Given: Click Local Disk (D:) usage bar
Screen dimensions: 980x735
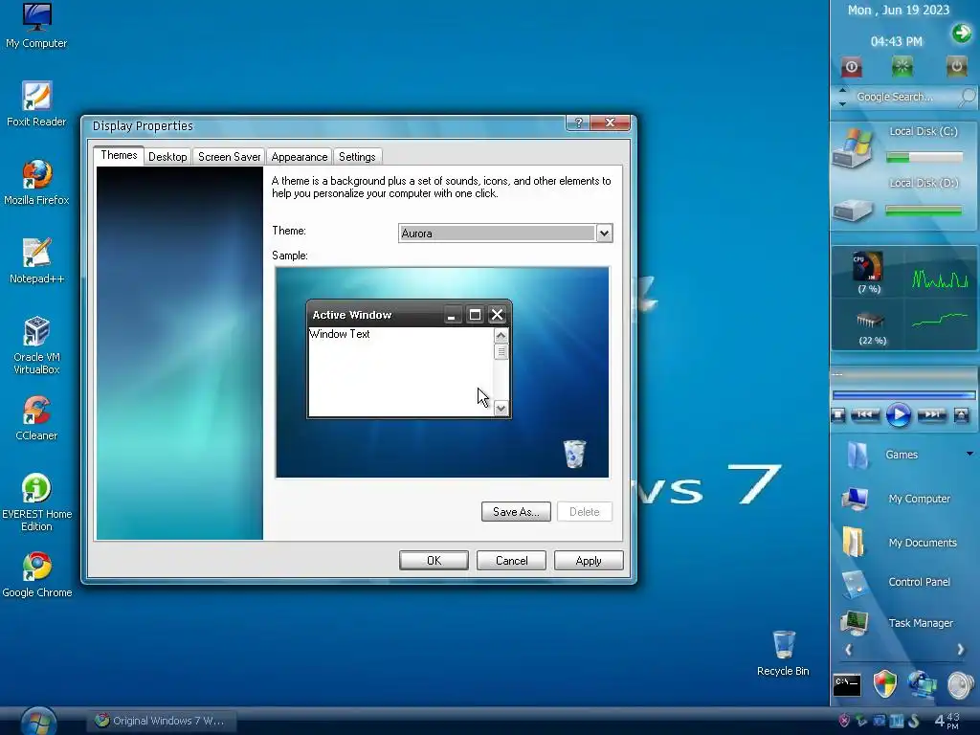Looking at the screenshot, I should (924, 212).
